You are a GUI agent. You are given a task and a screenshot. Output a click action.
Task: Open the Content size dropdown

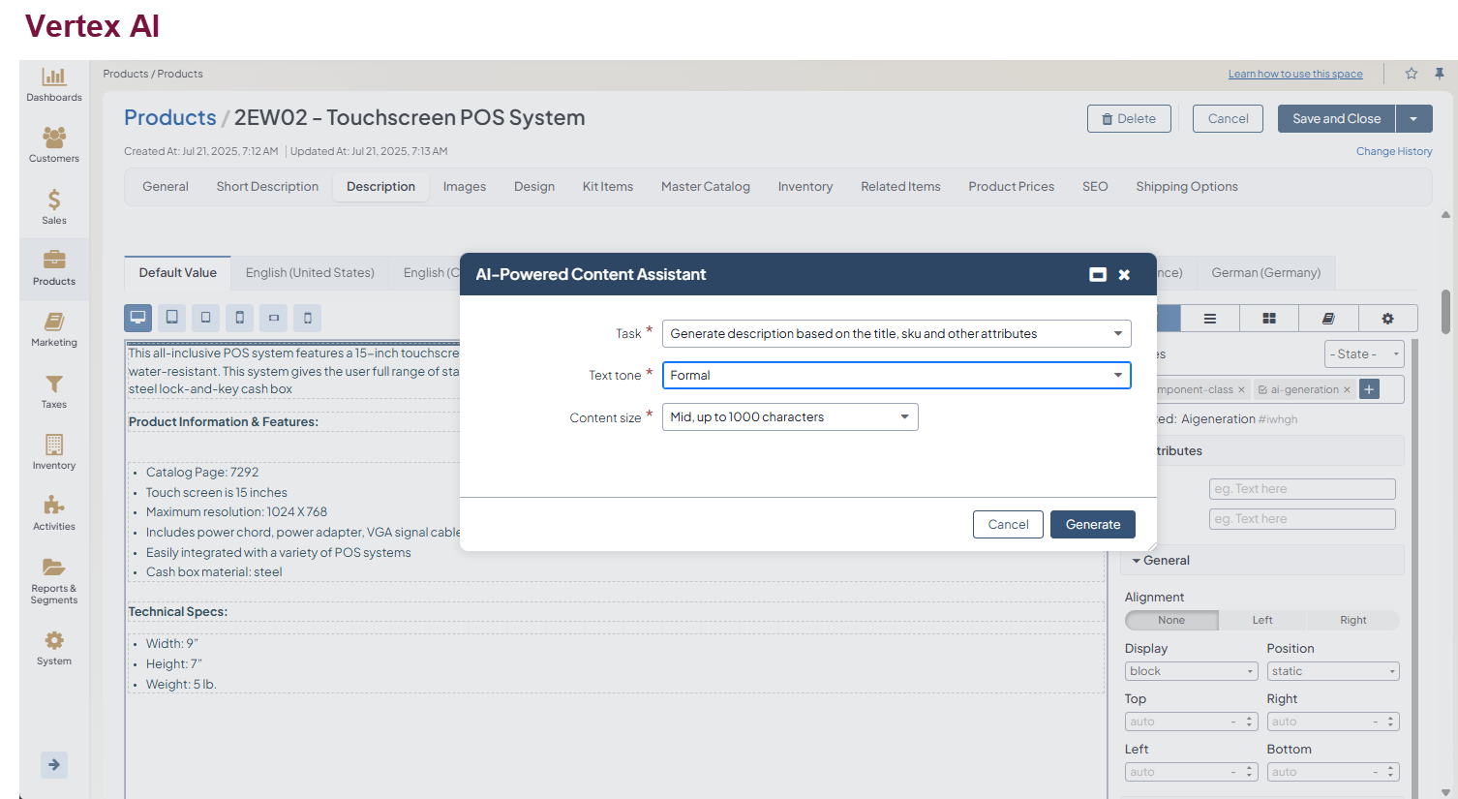tap(789, 417)
